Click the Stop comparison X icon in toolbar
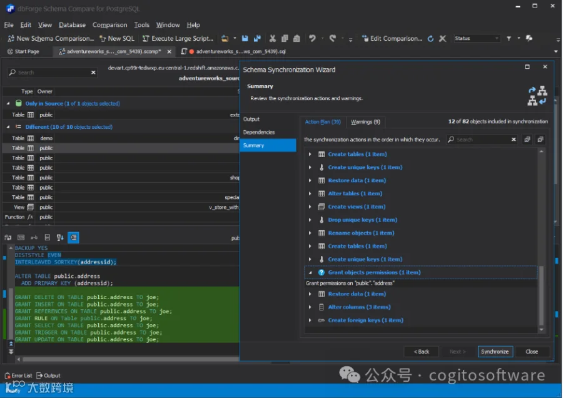Image resolution: width=563 pixels, height=398 pixels. tap(443, 38)
